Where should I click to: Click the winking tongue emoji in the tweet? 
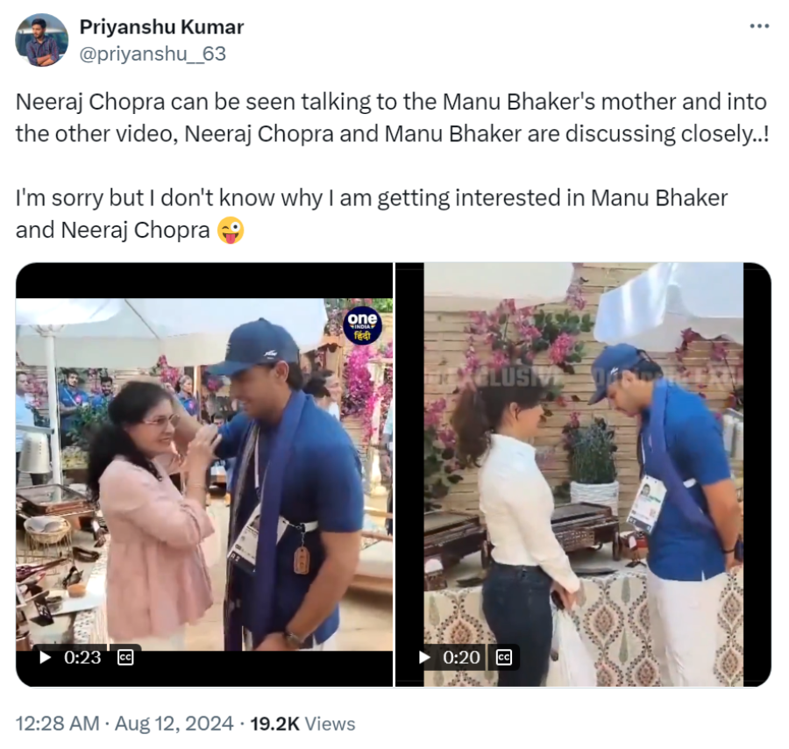point(231,231)
